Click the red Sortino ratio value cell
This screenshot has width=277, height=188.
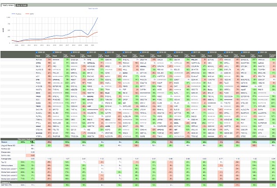coord(30,155)
